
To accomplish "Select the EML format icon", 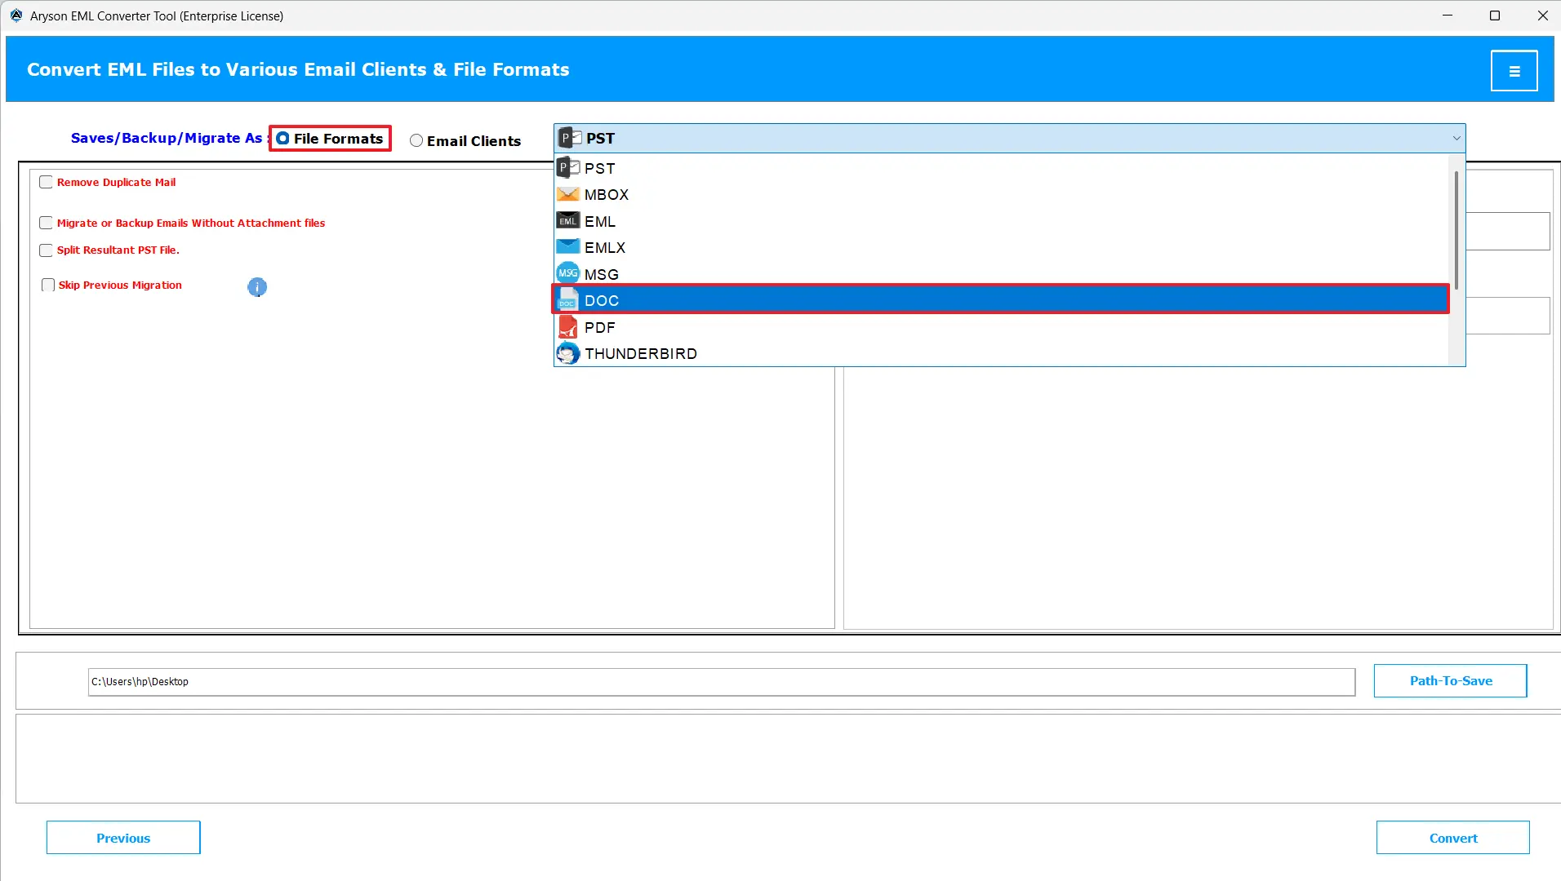I will click(568, 220).
